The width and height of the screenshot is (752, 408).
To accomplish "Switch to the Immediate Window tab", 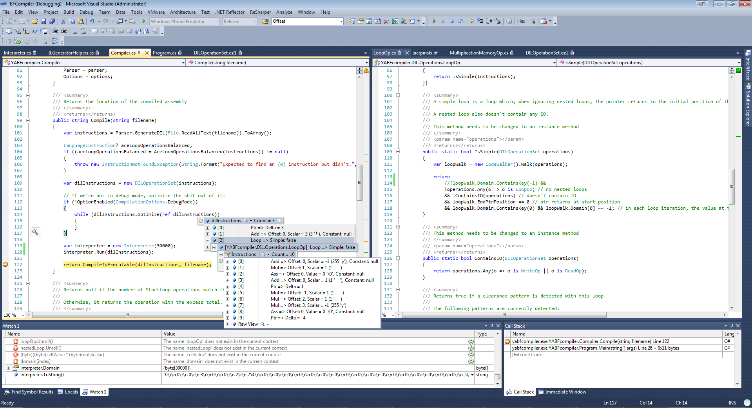I will pos(562,392).
